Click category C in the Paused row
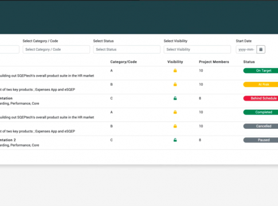278x206 pixels. coord(111,140)
